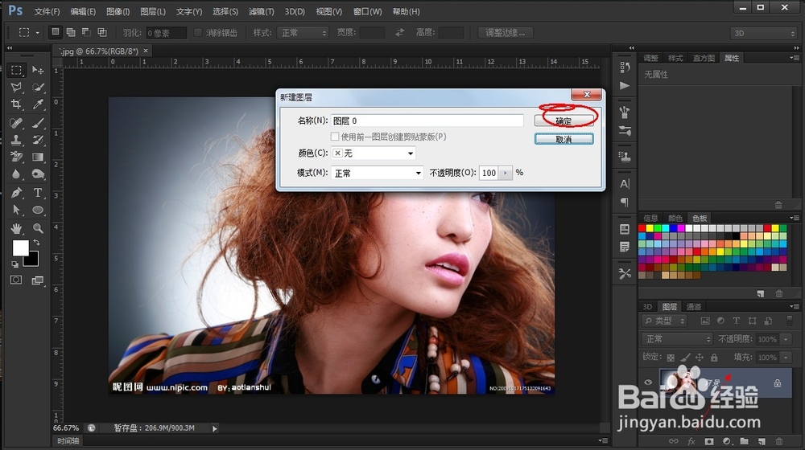Image resolution: width=805 pixels, height=450 pixels.
Task: Click the new layer icon in Layers panel
Action: [762, 441]
